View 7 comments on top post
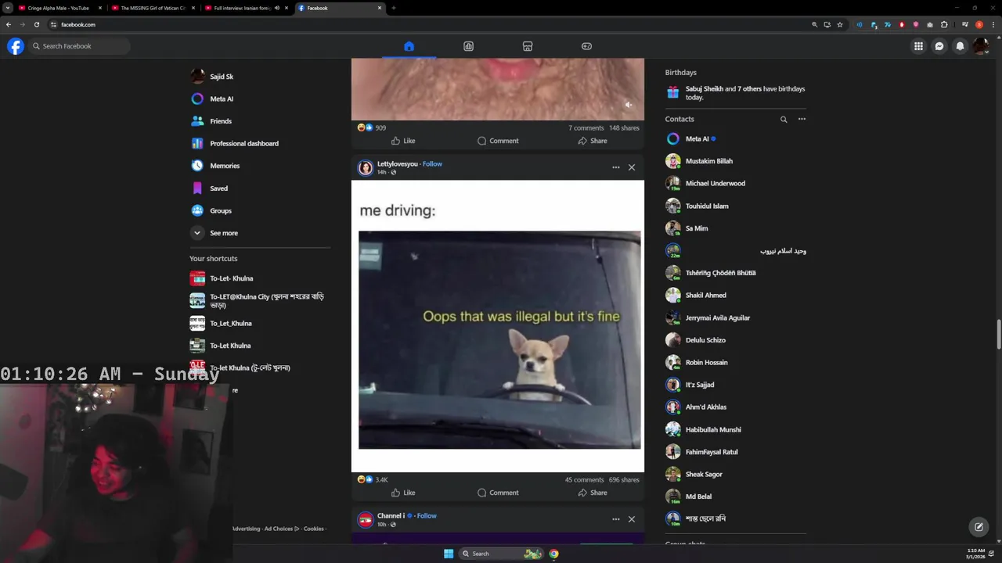 pyautogui.click(x=586, y=127)
